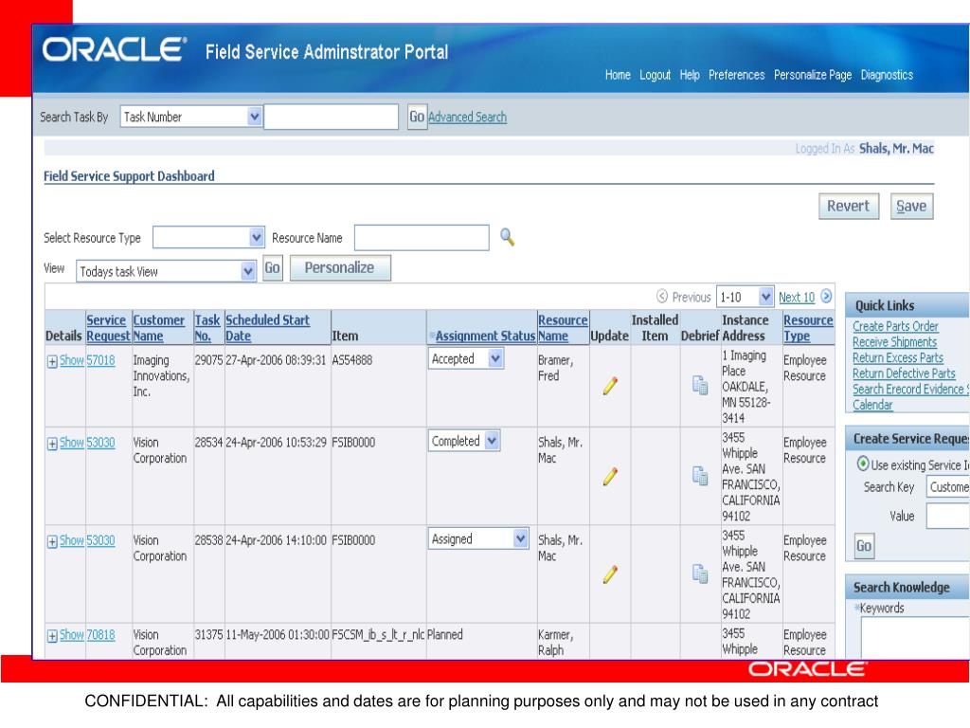Click the Previous page arrow icon
The width and height of the screenshot is (970, 728).
[x=662, y=297]
